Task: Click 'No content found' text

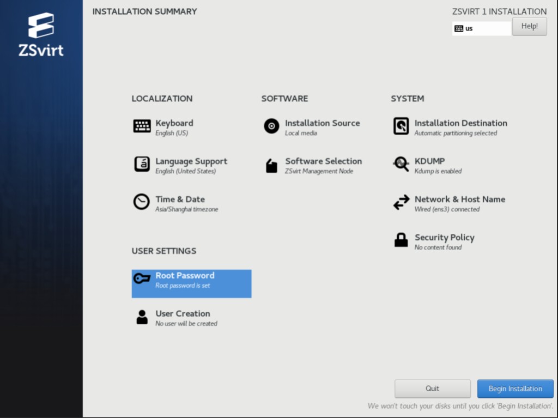Action: pyautogui.click(x=438, y=247)
